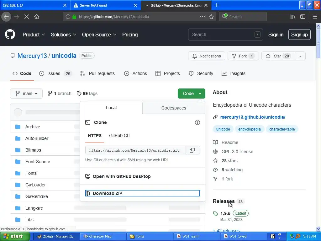Open the Security tab
The width and height of the screenshot is (321, 241).
(x=201, y=73)
